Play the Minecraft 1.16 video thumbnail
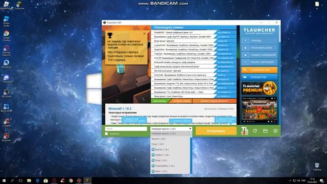327x184 pixels. tap(259, 110)
